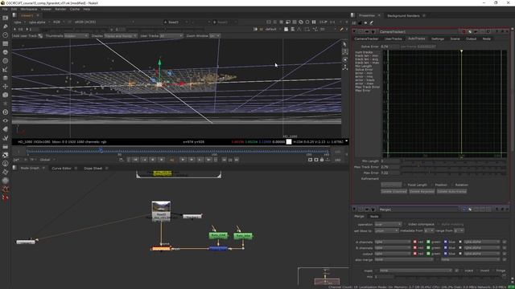The height and width of the screenshot is (289, 515).
Task: Open the Transform nodes toolbar menu
Action: click(6, 86)
